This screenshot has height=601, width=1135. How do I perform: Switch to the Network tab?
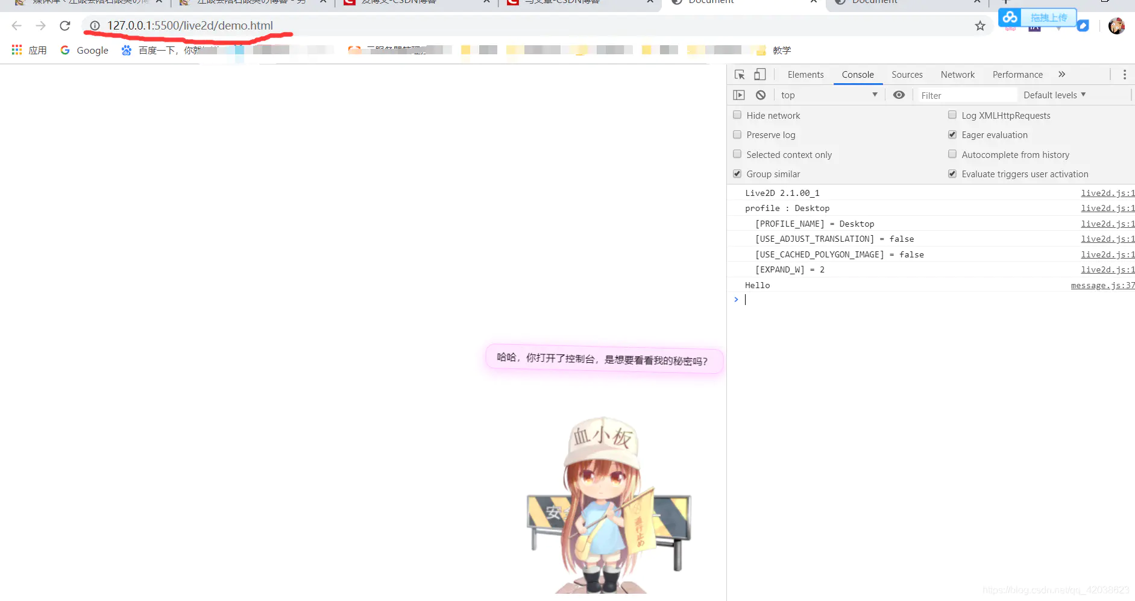coord(958,75)
